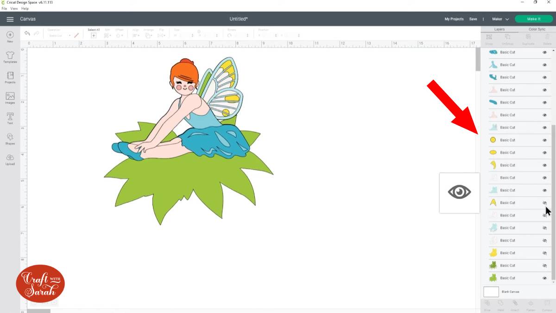Click the green Make It button
This screenshot has width=556, height=313.
pyautogui.click(x=534, y=19)
